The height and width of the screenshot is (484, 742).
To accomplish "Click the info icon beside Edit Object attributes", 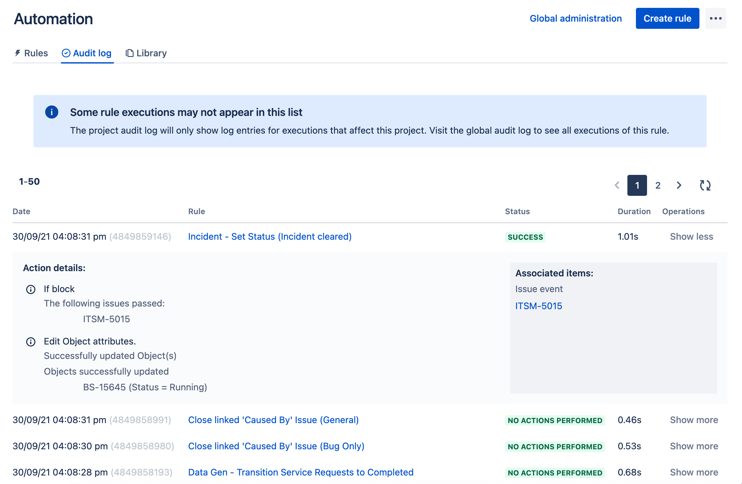I will tap(30, 342).
